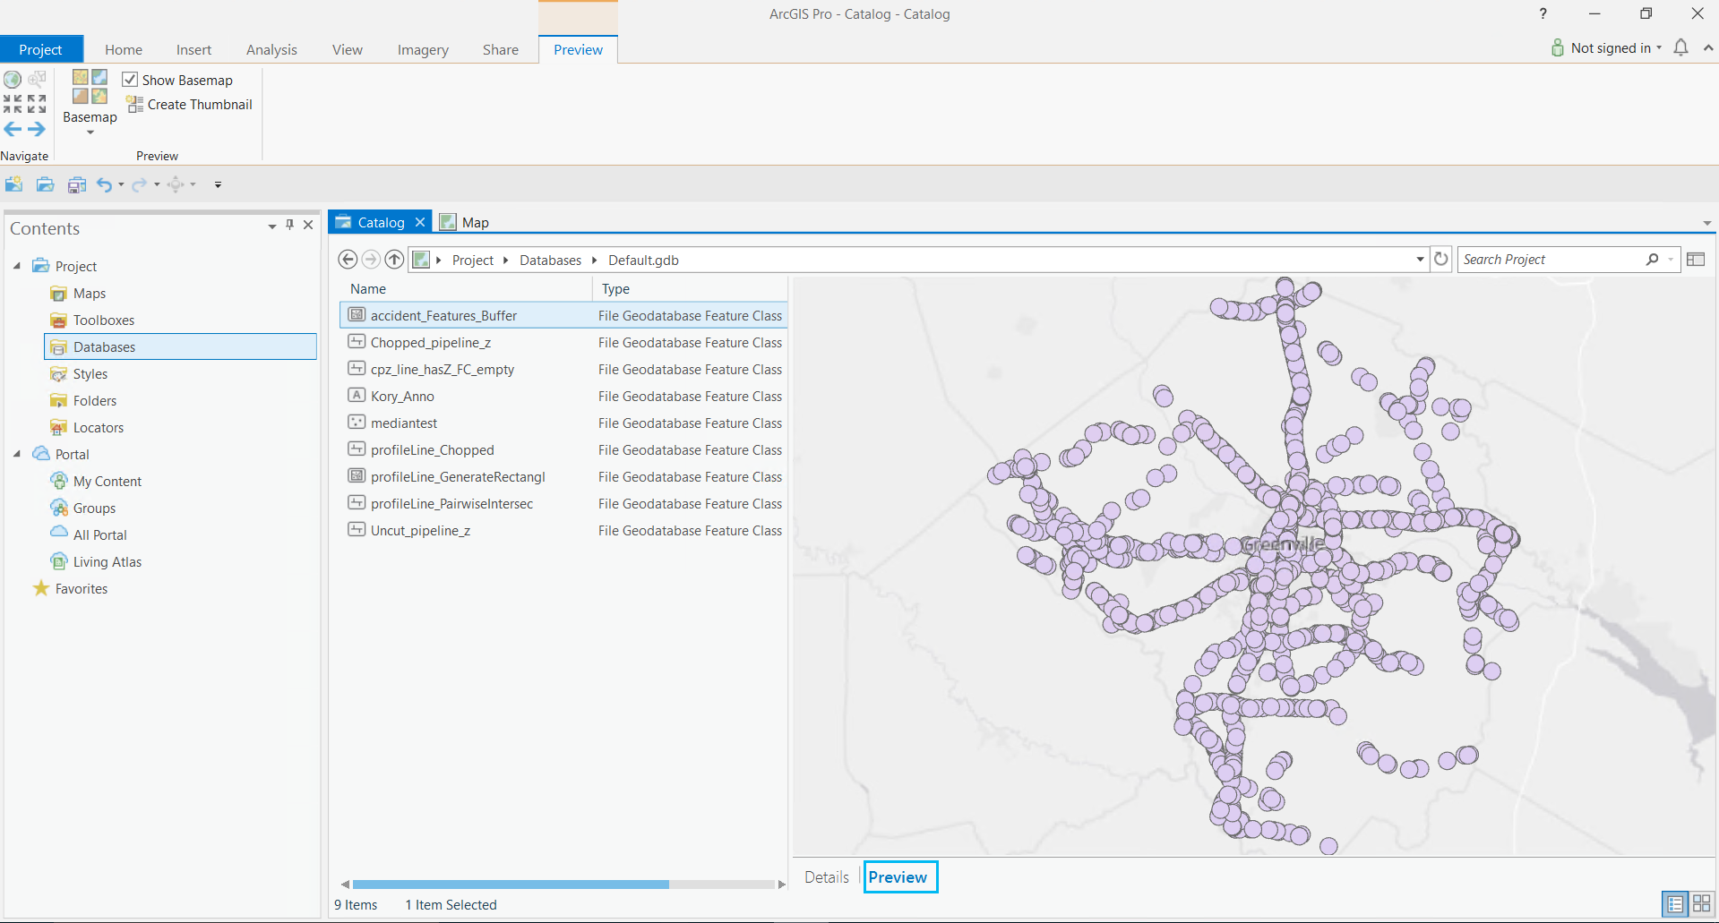Toggle the details panel display icon
Image resolution: width=1719 pixels, height=923 pixels.
1695,260
